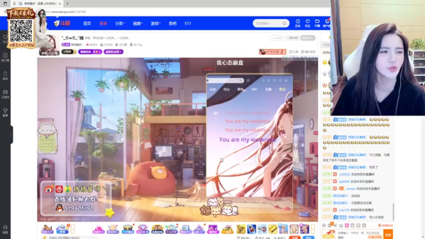Click the rocket gift icon

251,229
